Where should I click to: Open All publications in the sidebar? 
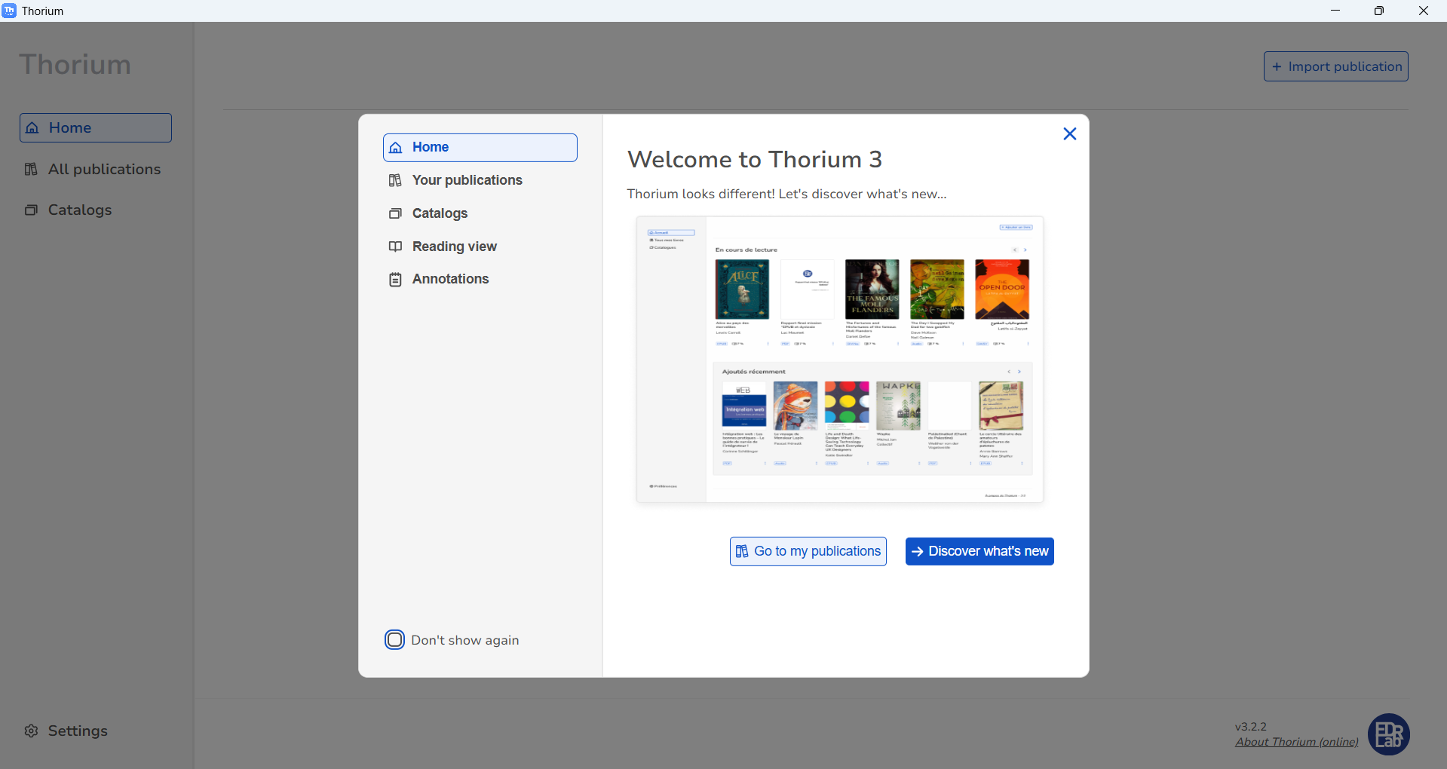(104, 170)
